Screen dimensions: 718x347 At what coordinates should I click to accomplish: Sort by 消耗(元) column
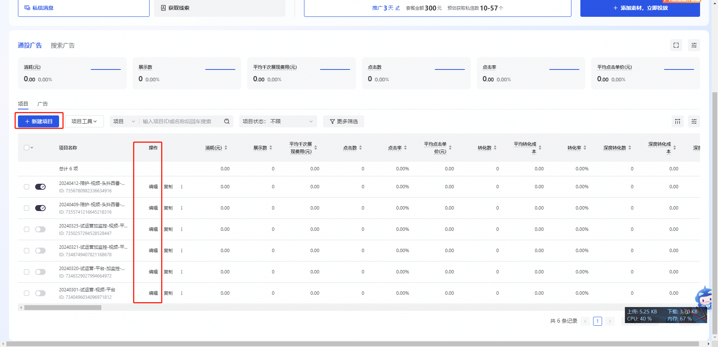[226, 148]
